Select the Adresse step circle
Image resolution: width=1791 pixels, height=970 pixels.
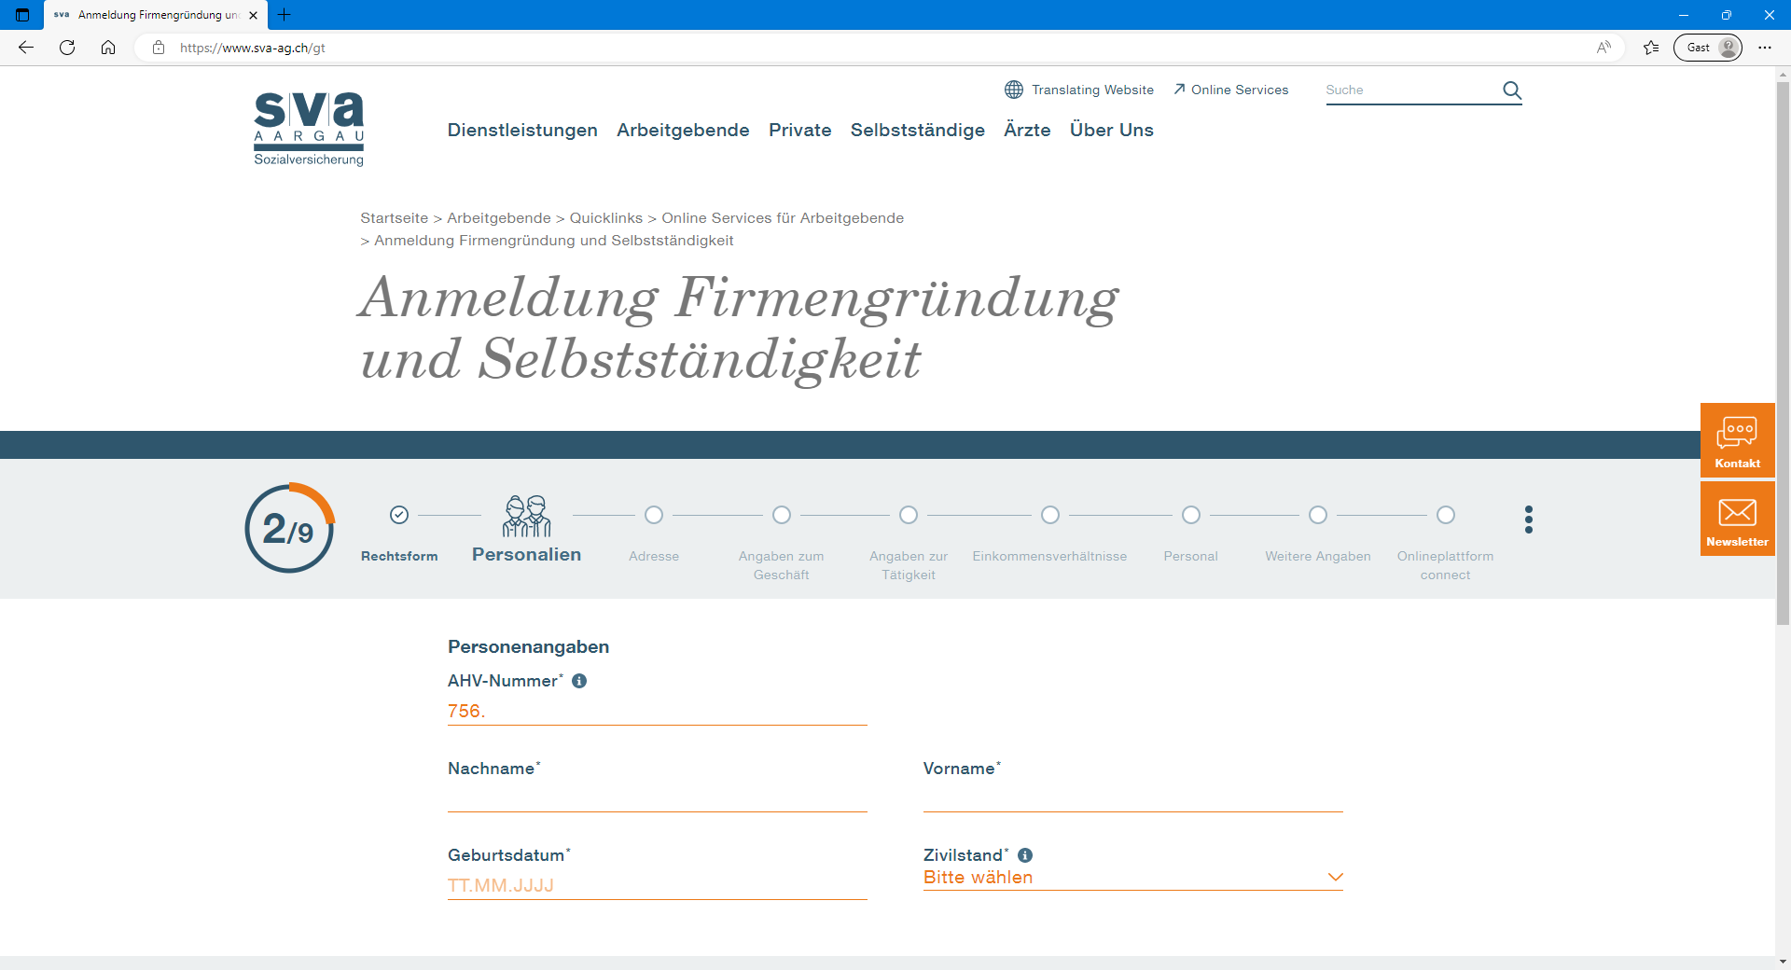pyautogui.click(x=654, y=515)
